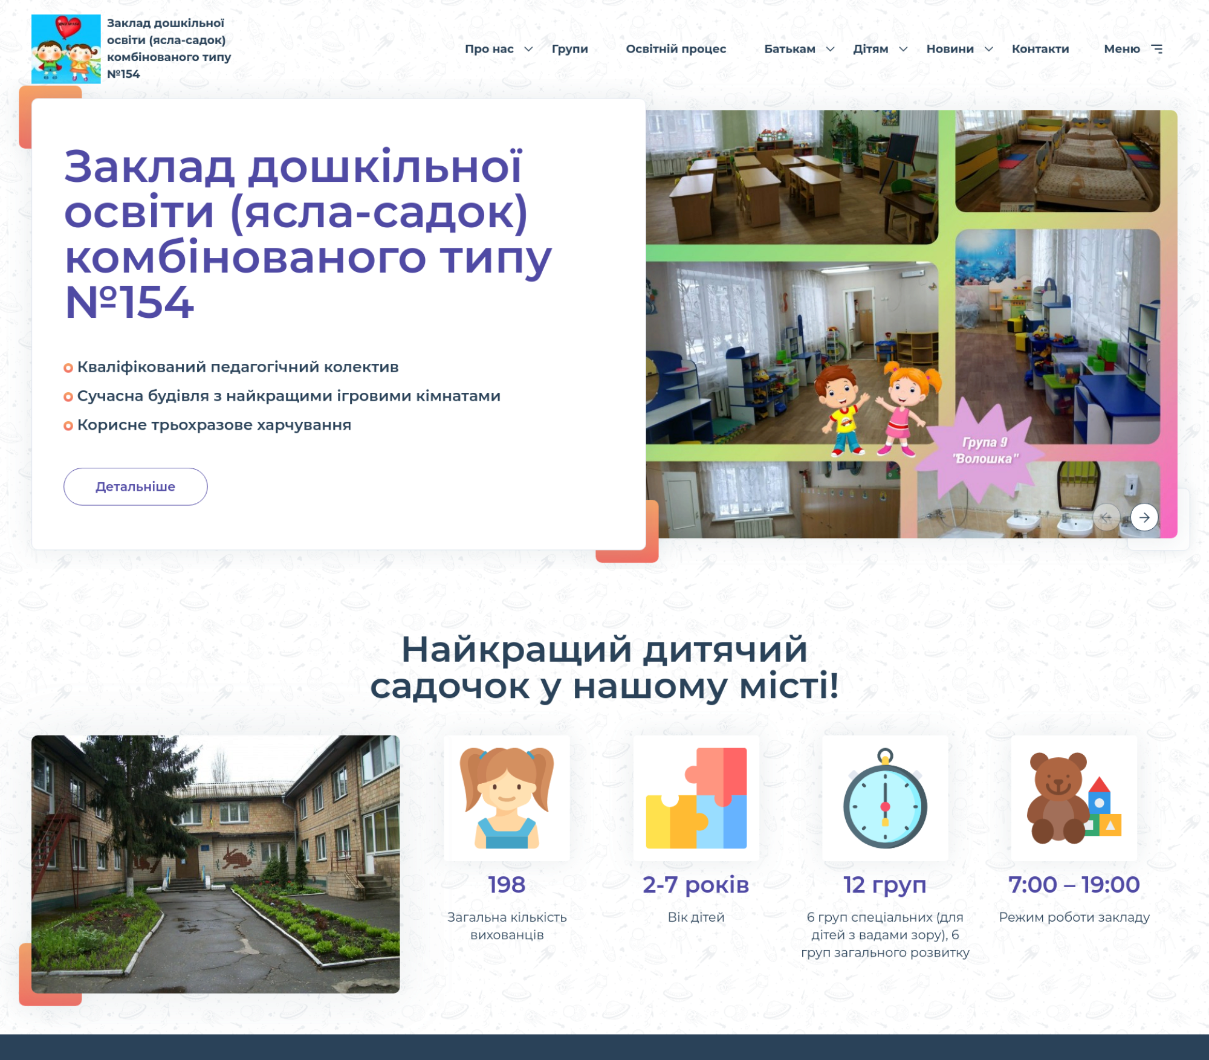1209x1060 pixels.
Task: Click the site title text next to logo
Action: click(x=169, y=48)
